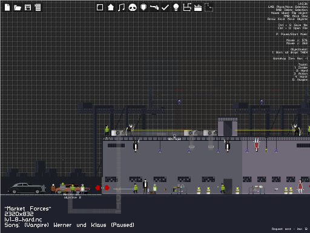Open a level with the folder icon
310x233 pixels.
pos(18,8)
